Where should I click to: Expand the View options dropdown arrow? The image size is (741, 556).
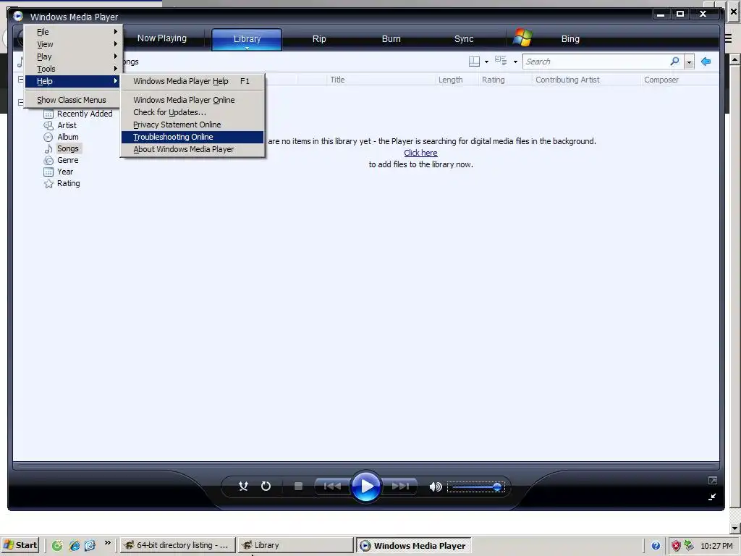pyautogui.click(x=515, y=62)
